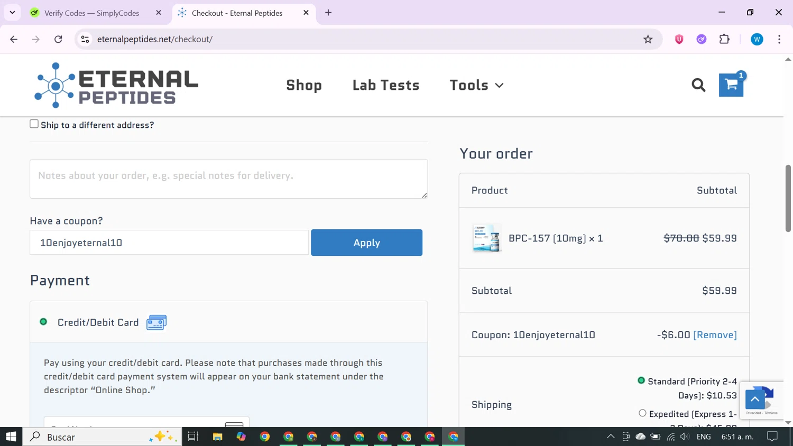The image size is (793, 446).
Task: Click the volume icon in system tray
Action: coord(685,436)
